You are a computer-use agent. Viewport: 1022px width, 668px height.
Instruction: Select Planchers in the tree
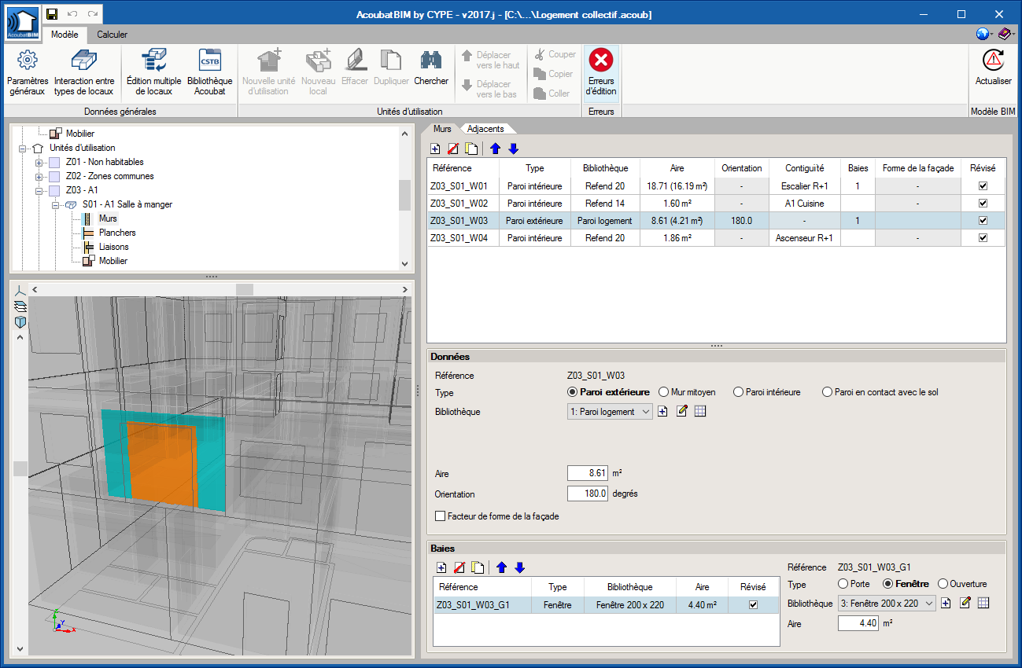pyautogui.click(x=117, y=233)
